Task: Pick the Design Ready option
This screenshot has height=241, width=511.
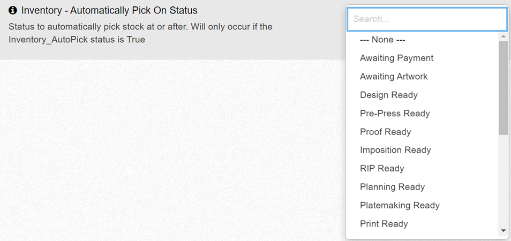Action: [x=388, y=95]
